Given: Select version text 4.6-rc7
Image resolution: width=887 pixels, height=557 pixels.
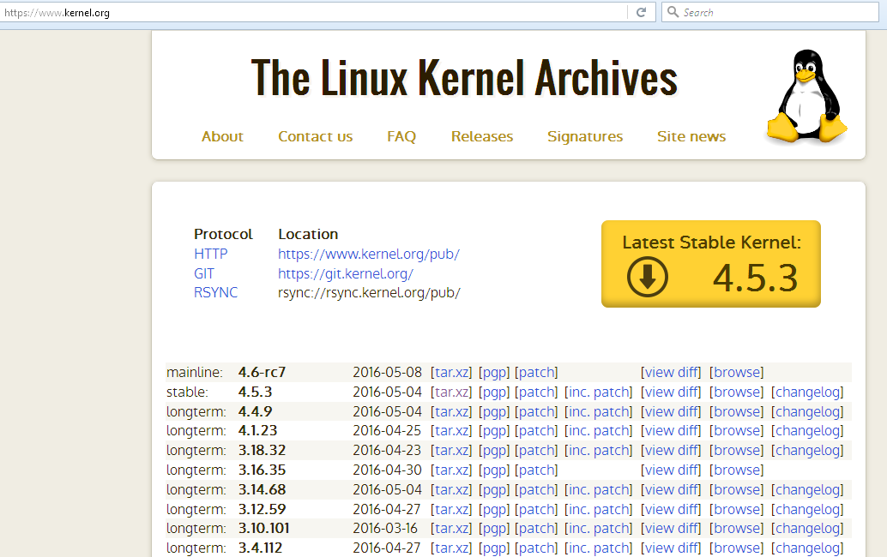Looking at the screenshot, I should [x=262, y=372].
